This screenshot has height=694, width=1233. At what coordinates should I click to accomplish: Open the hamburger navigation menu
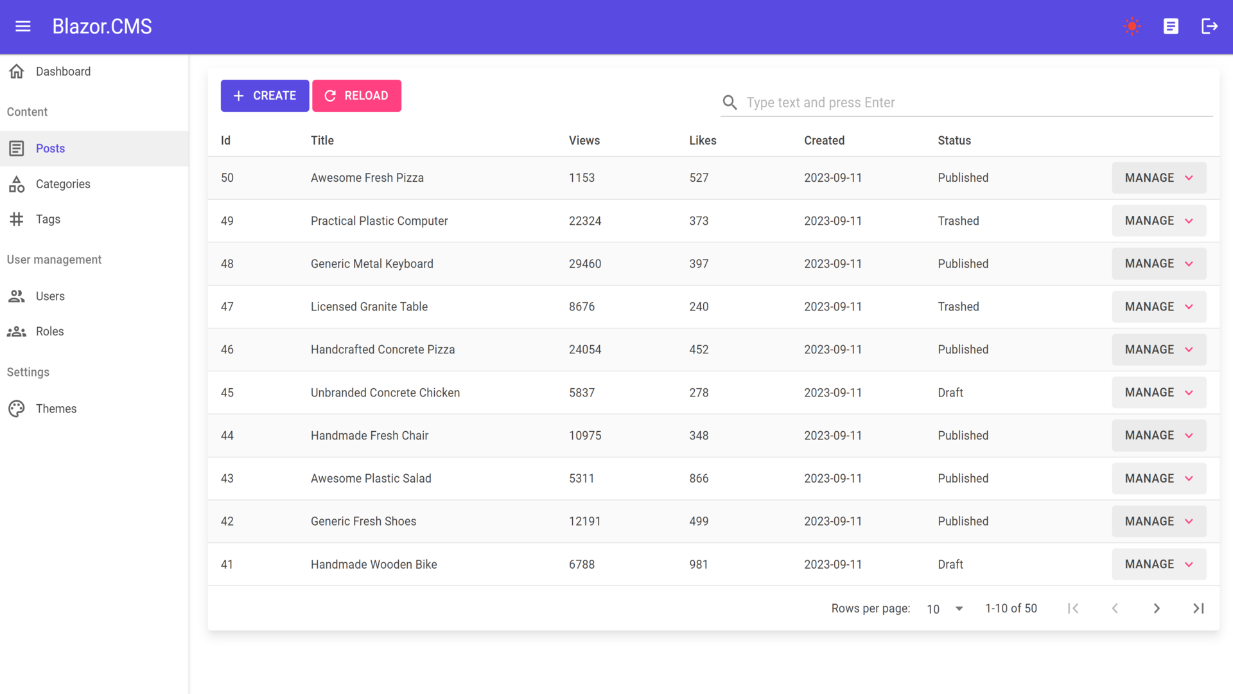[23, 26]
